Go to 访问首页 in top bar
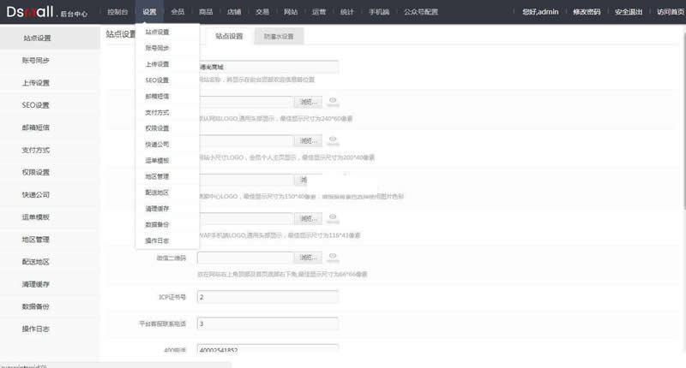 click(x=671, y=12)
